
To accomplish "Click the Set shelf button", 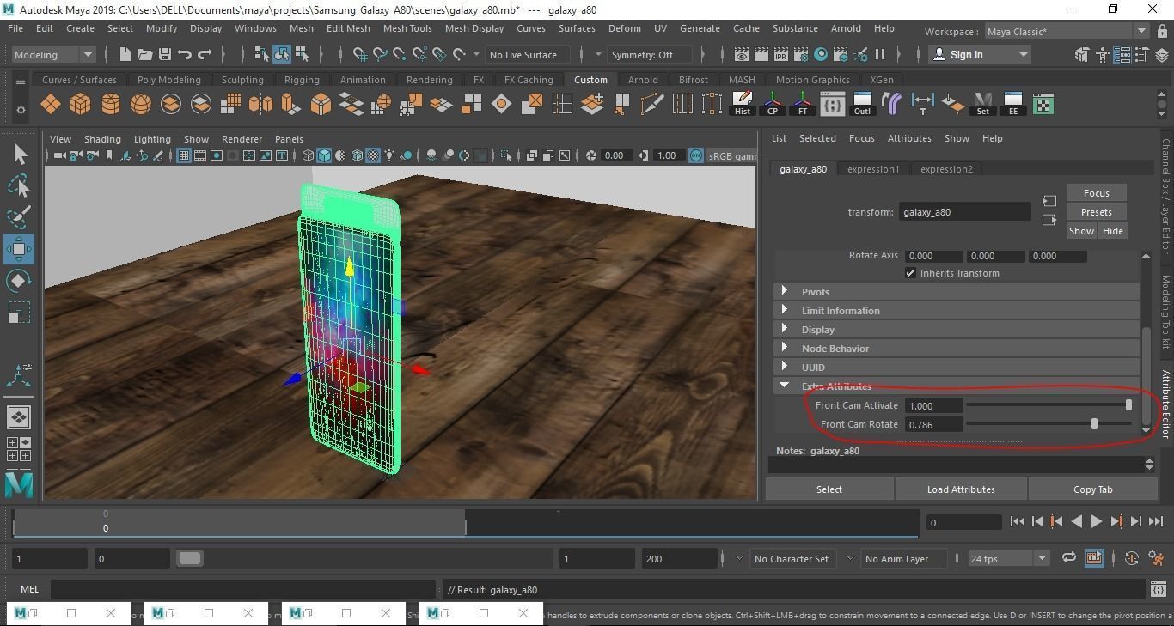I will coord(982,105).
